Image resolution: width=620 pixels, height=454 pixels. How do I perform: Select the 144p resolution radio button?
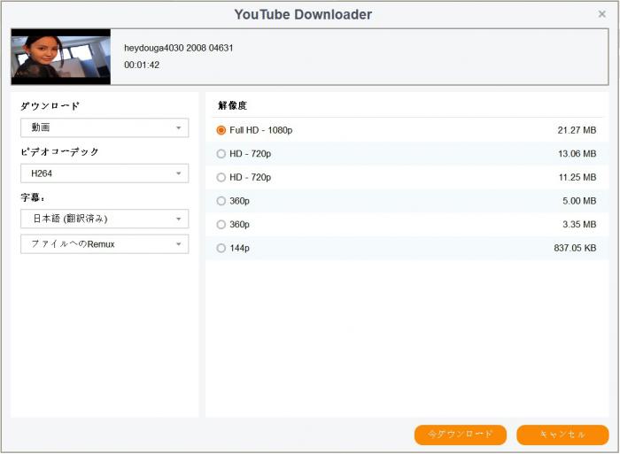pos(221,248)
